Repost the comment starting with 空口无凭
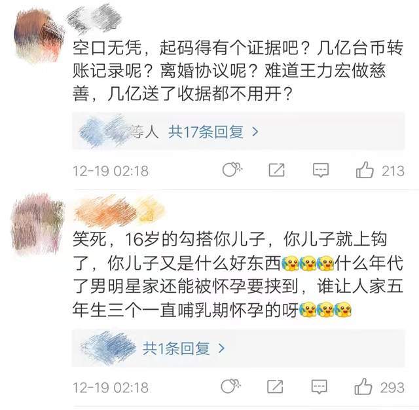The height and width of the screenshot is (410, 419). (276, 170)
